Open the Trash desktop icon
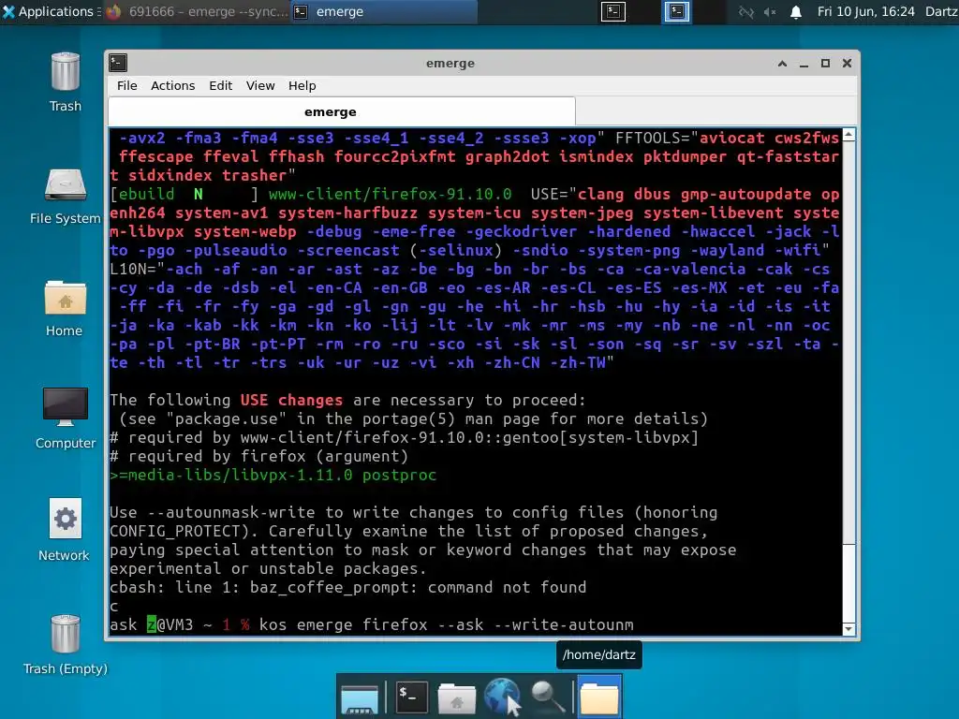 click(x=66, y=82)
